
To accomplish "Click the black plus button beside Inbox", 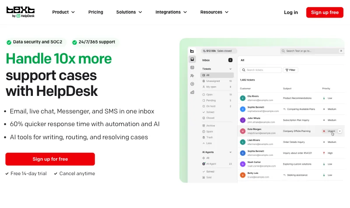I will coord(231,60).
